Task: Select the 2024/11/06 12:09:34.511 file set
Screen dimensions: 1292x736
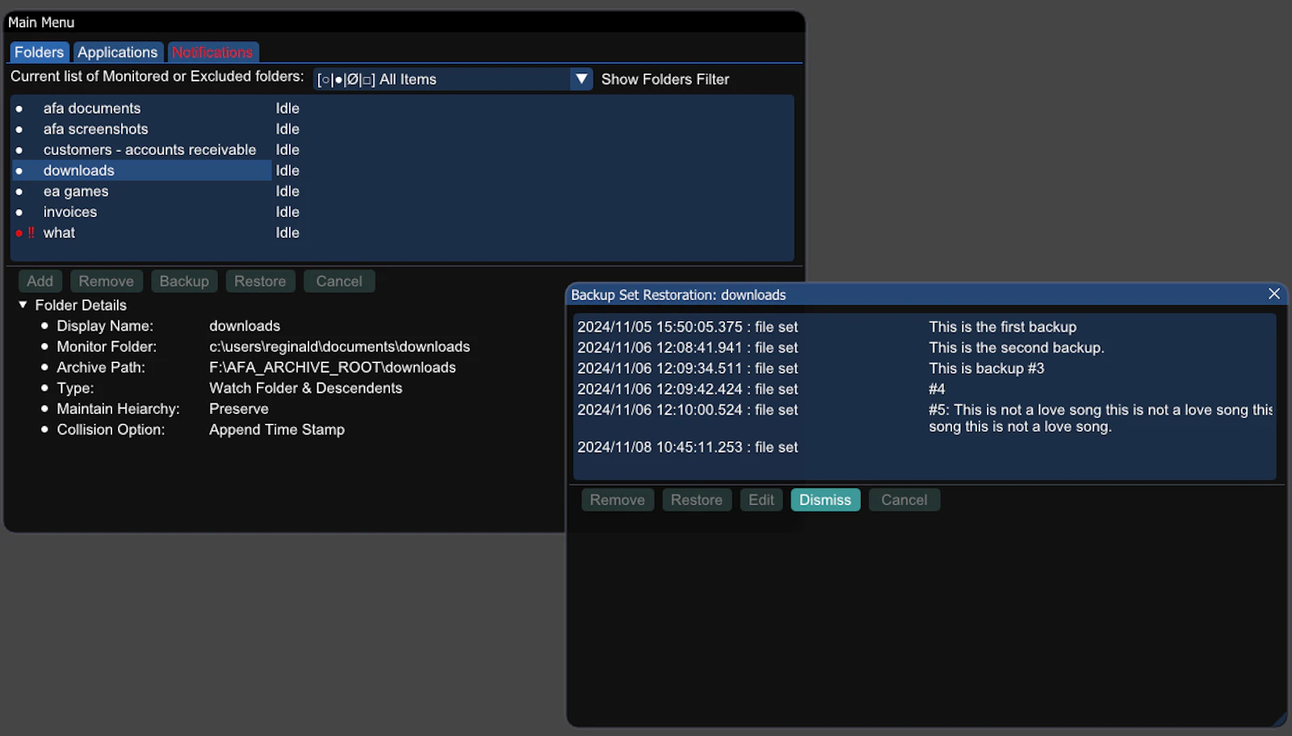Action: (x=687, y=368)
